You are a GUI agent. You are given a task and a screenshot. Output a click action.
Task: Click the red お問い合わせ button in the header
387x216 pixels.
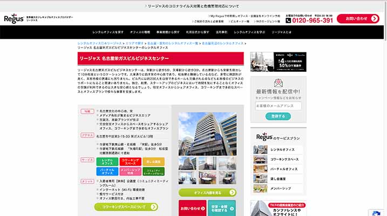pos(358,19)
